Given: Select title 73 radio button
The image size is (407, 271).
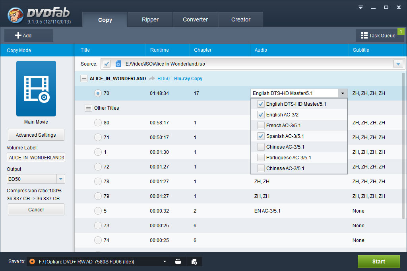Looking at the screenshot, I should (98, 226).
